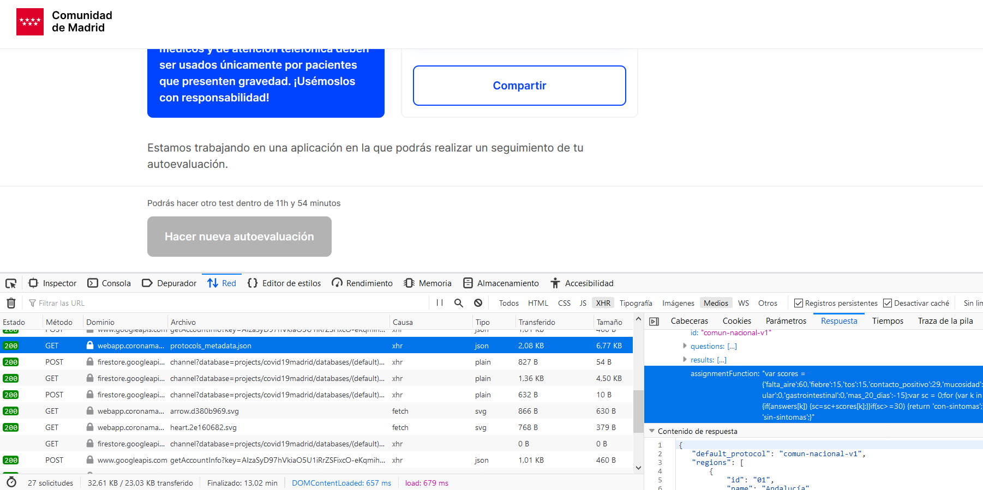Open the Almacenamiento panel
This screenshot has height=490, width=983.
click(501, 283)
